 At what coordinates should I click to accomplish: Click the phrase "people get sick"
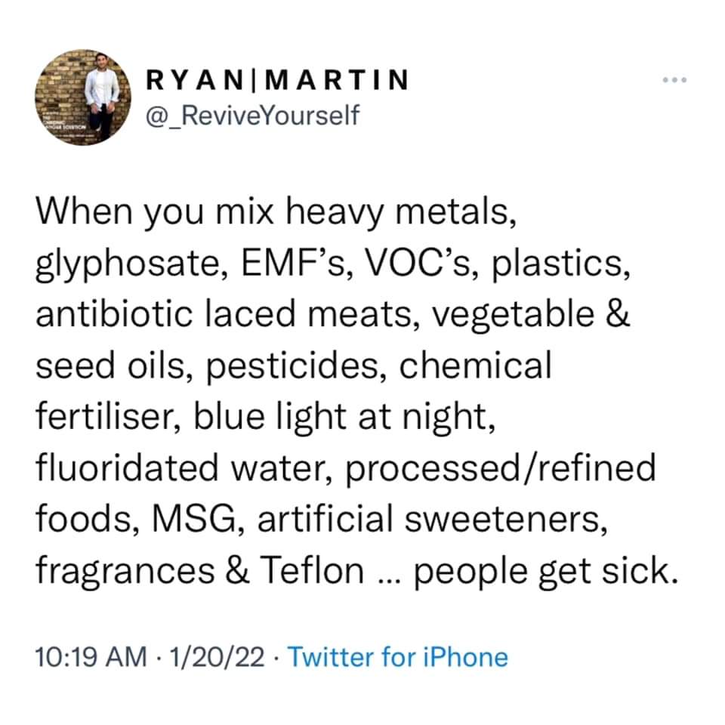pos(543,570)
